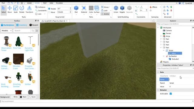Screen dimensions: 194x109
Task: Select the Pine Tree model
Action: (x=18, y=42)
